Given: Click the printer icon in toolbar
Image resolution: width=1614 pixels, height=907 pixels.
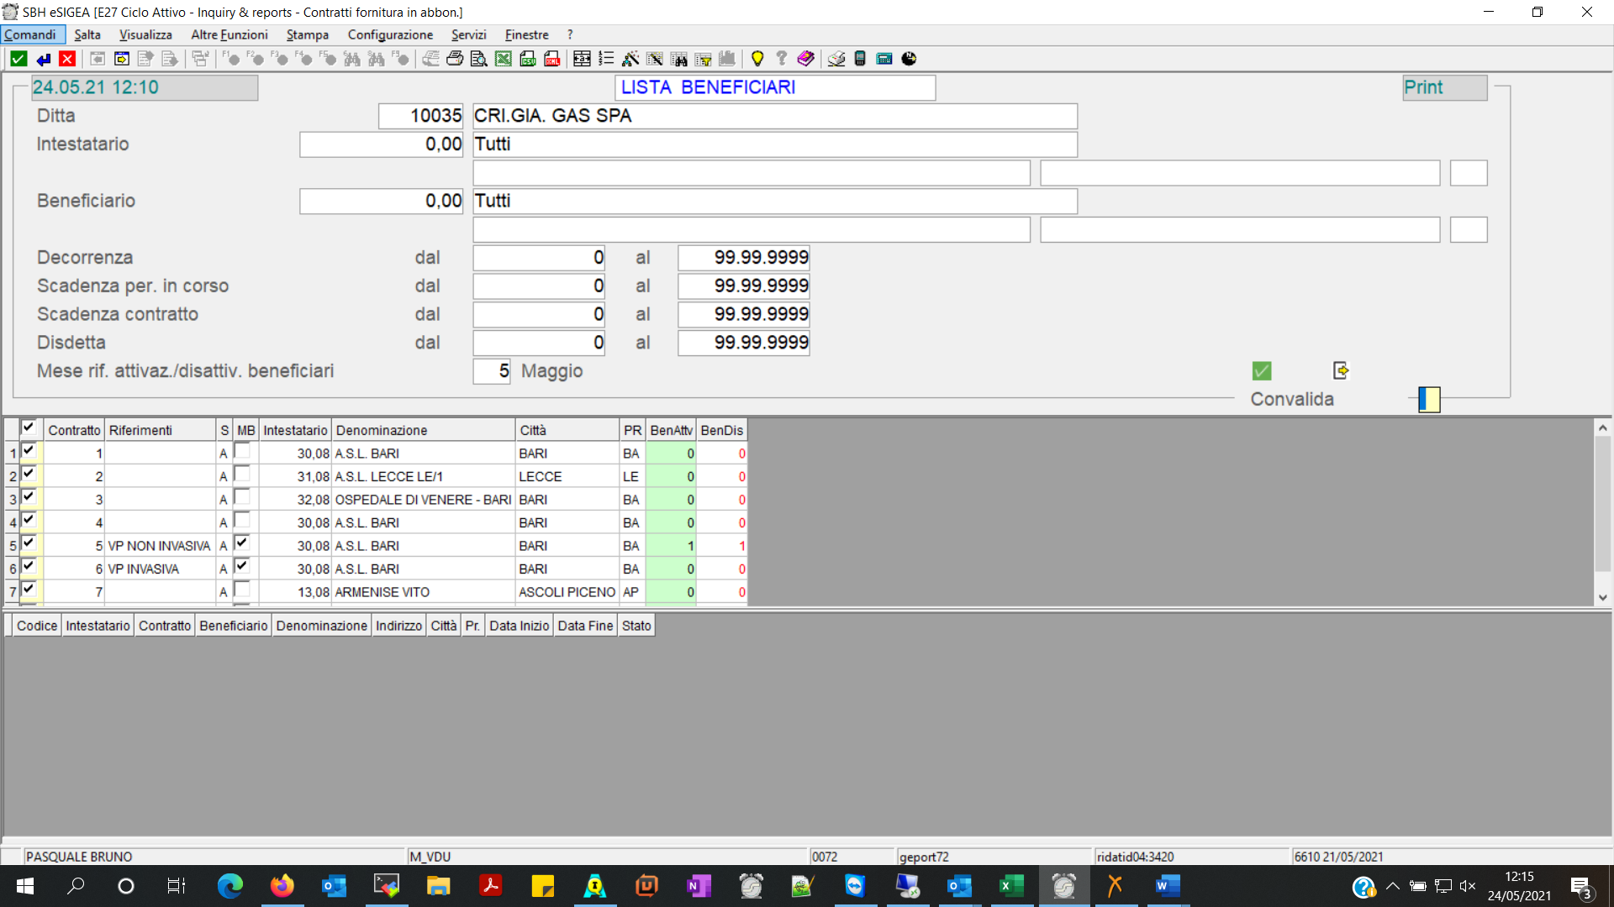Looking at the screenshot, I should coord(455,59).
